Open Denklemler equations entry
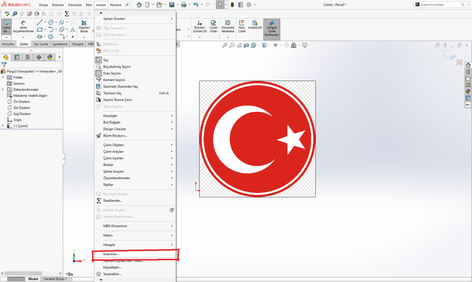The image size is (472, 282). click(112, 200)
